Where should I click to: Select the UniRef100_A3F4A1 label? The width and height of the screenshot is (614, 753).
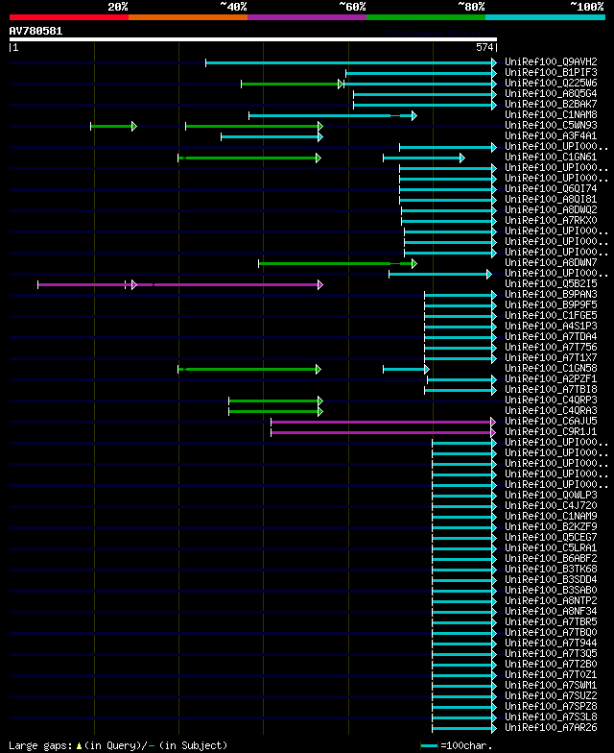pyautogui.click(x=551, y=135)
